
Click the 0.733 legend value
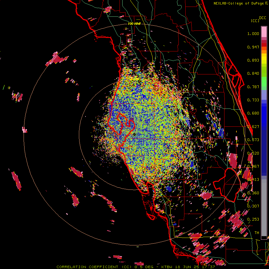click(253, 100)
